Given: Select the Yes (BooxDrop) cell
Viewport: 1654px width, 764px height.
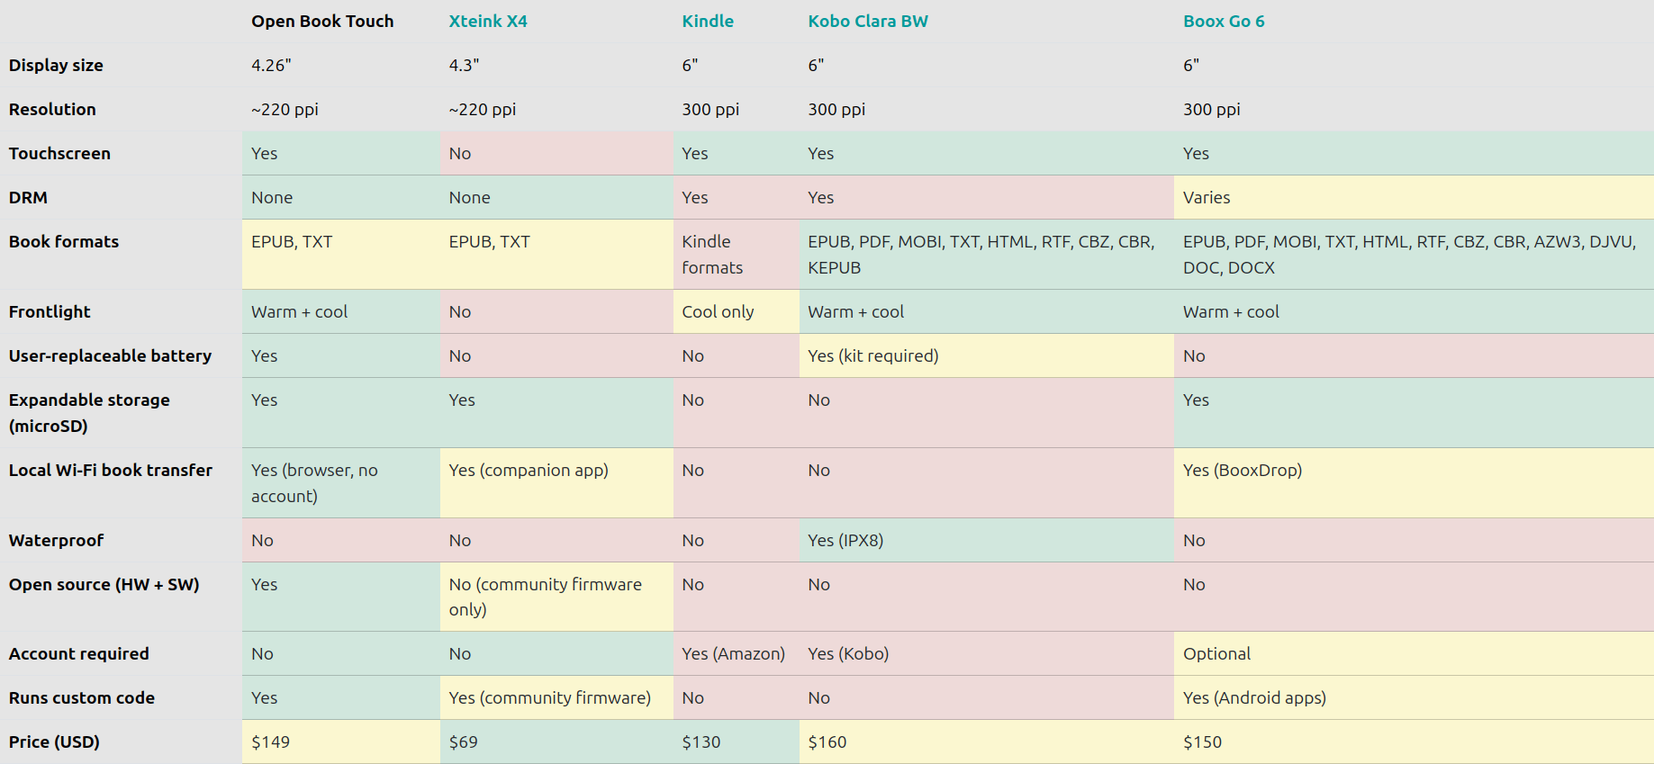Looking at the screenshot, I should click(1414, 482).
